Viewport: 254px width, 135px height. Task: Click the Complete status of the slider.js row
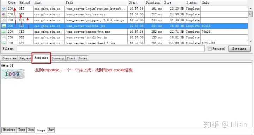(x=193, y=37)
